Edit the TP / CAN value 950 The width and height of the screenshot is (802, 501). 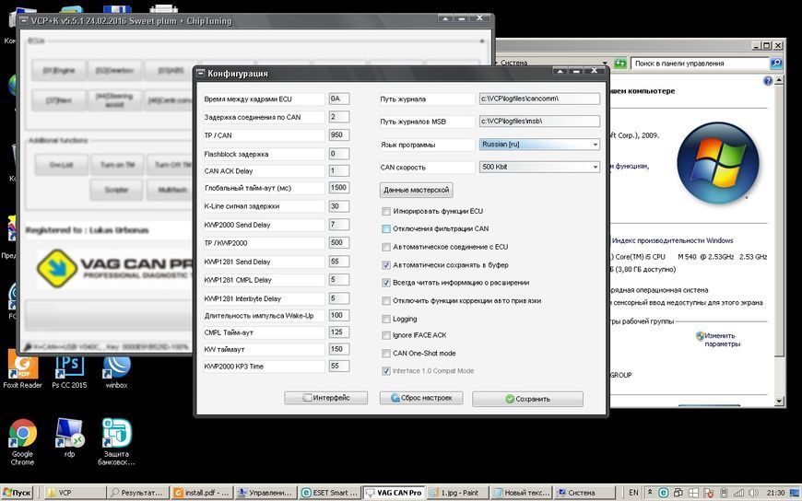tap(338, 135)
